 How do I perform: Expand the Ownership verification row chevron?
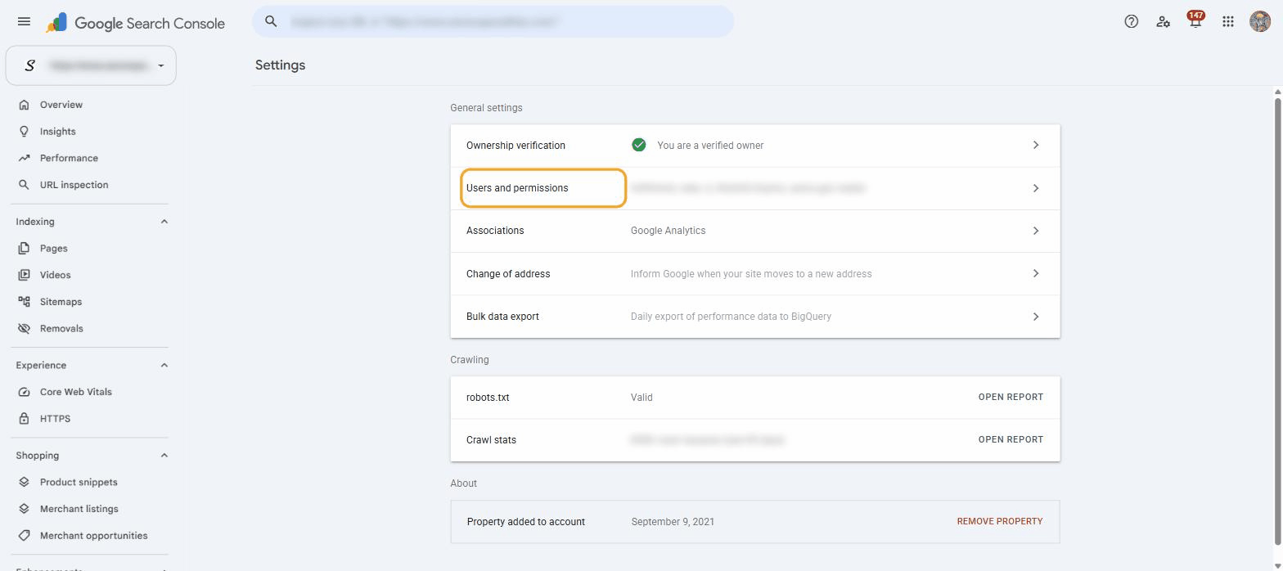coord(1036,145)
